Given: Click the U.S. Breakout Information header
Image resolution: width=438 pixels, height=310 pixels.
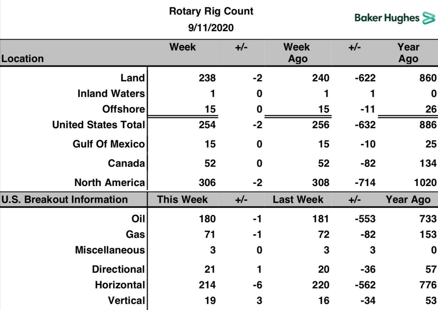Looking at the screenshot, I should click(64, 199).
